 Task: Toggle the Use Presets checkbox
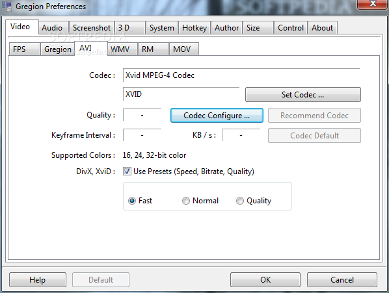click(127, 171)
